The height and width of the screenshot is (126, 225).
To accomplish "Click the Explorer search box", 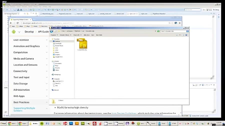I will (173, 31).
